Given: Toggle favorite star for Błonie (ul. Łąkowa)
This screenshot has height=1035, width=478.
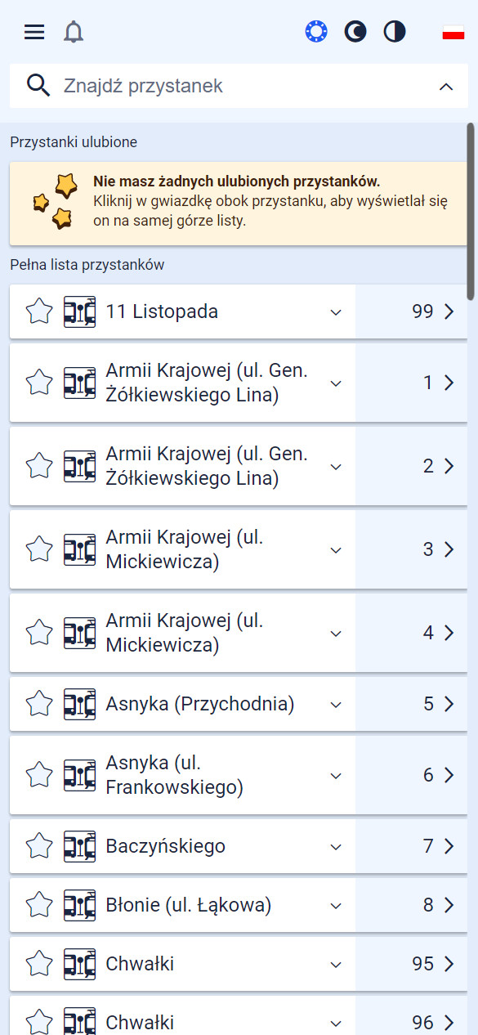Looking at the screenshot, I should (x=39, y=905).
